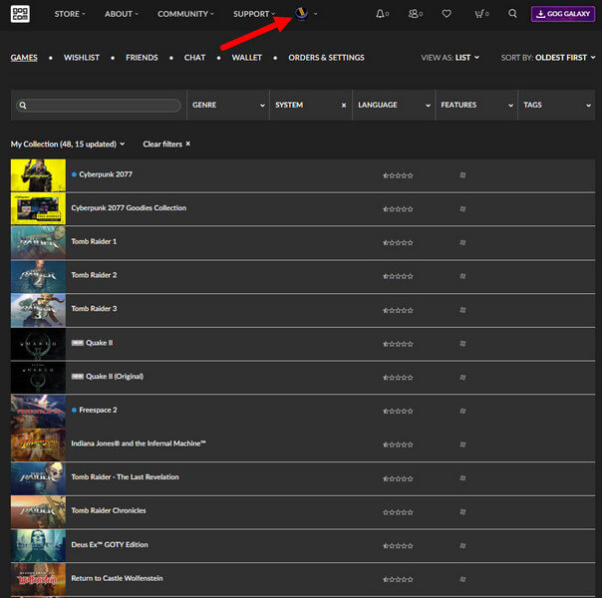
Task: Rate Tomb Raider 3 with stars
Action: coord(398,310)
